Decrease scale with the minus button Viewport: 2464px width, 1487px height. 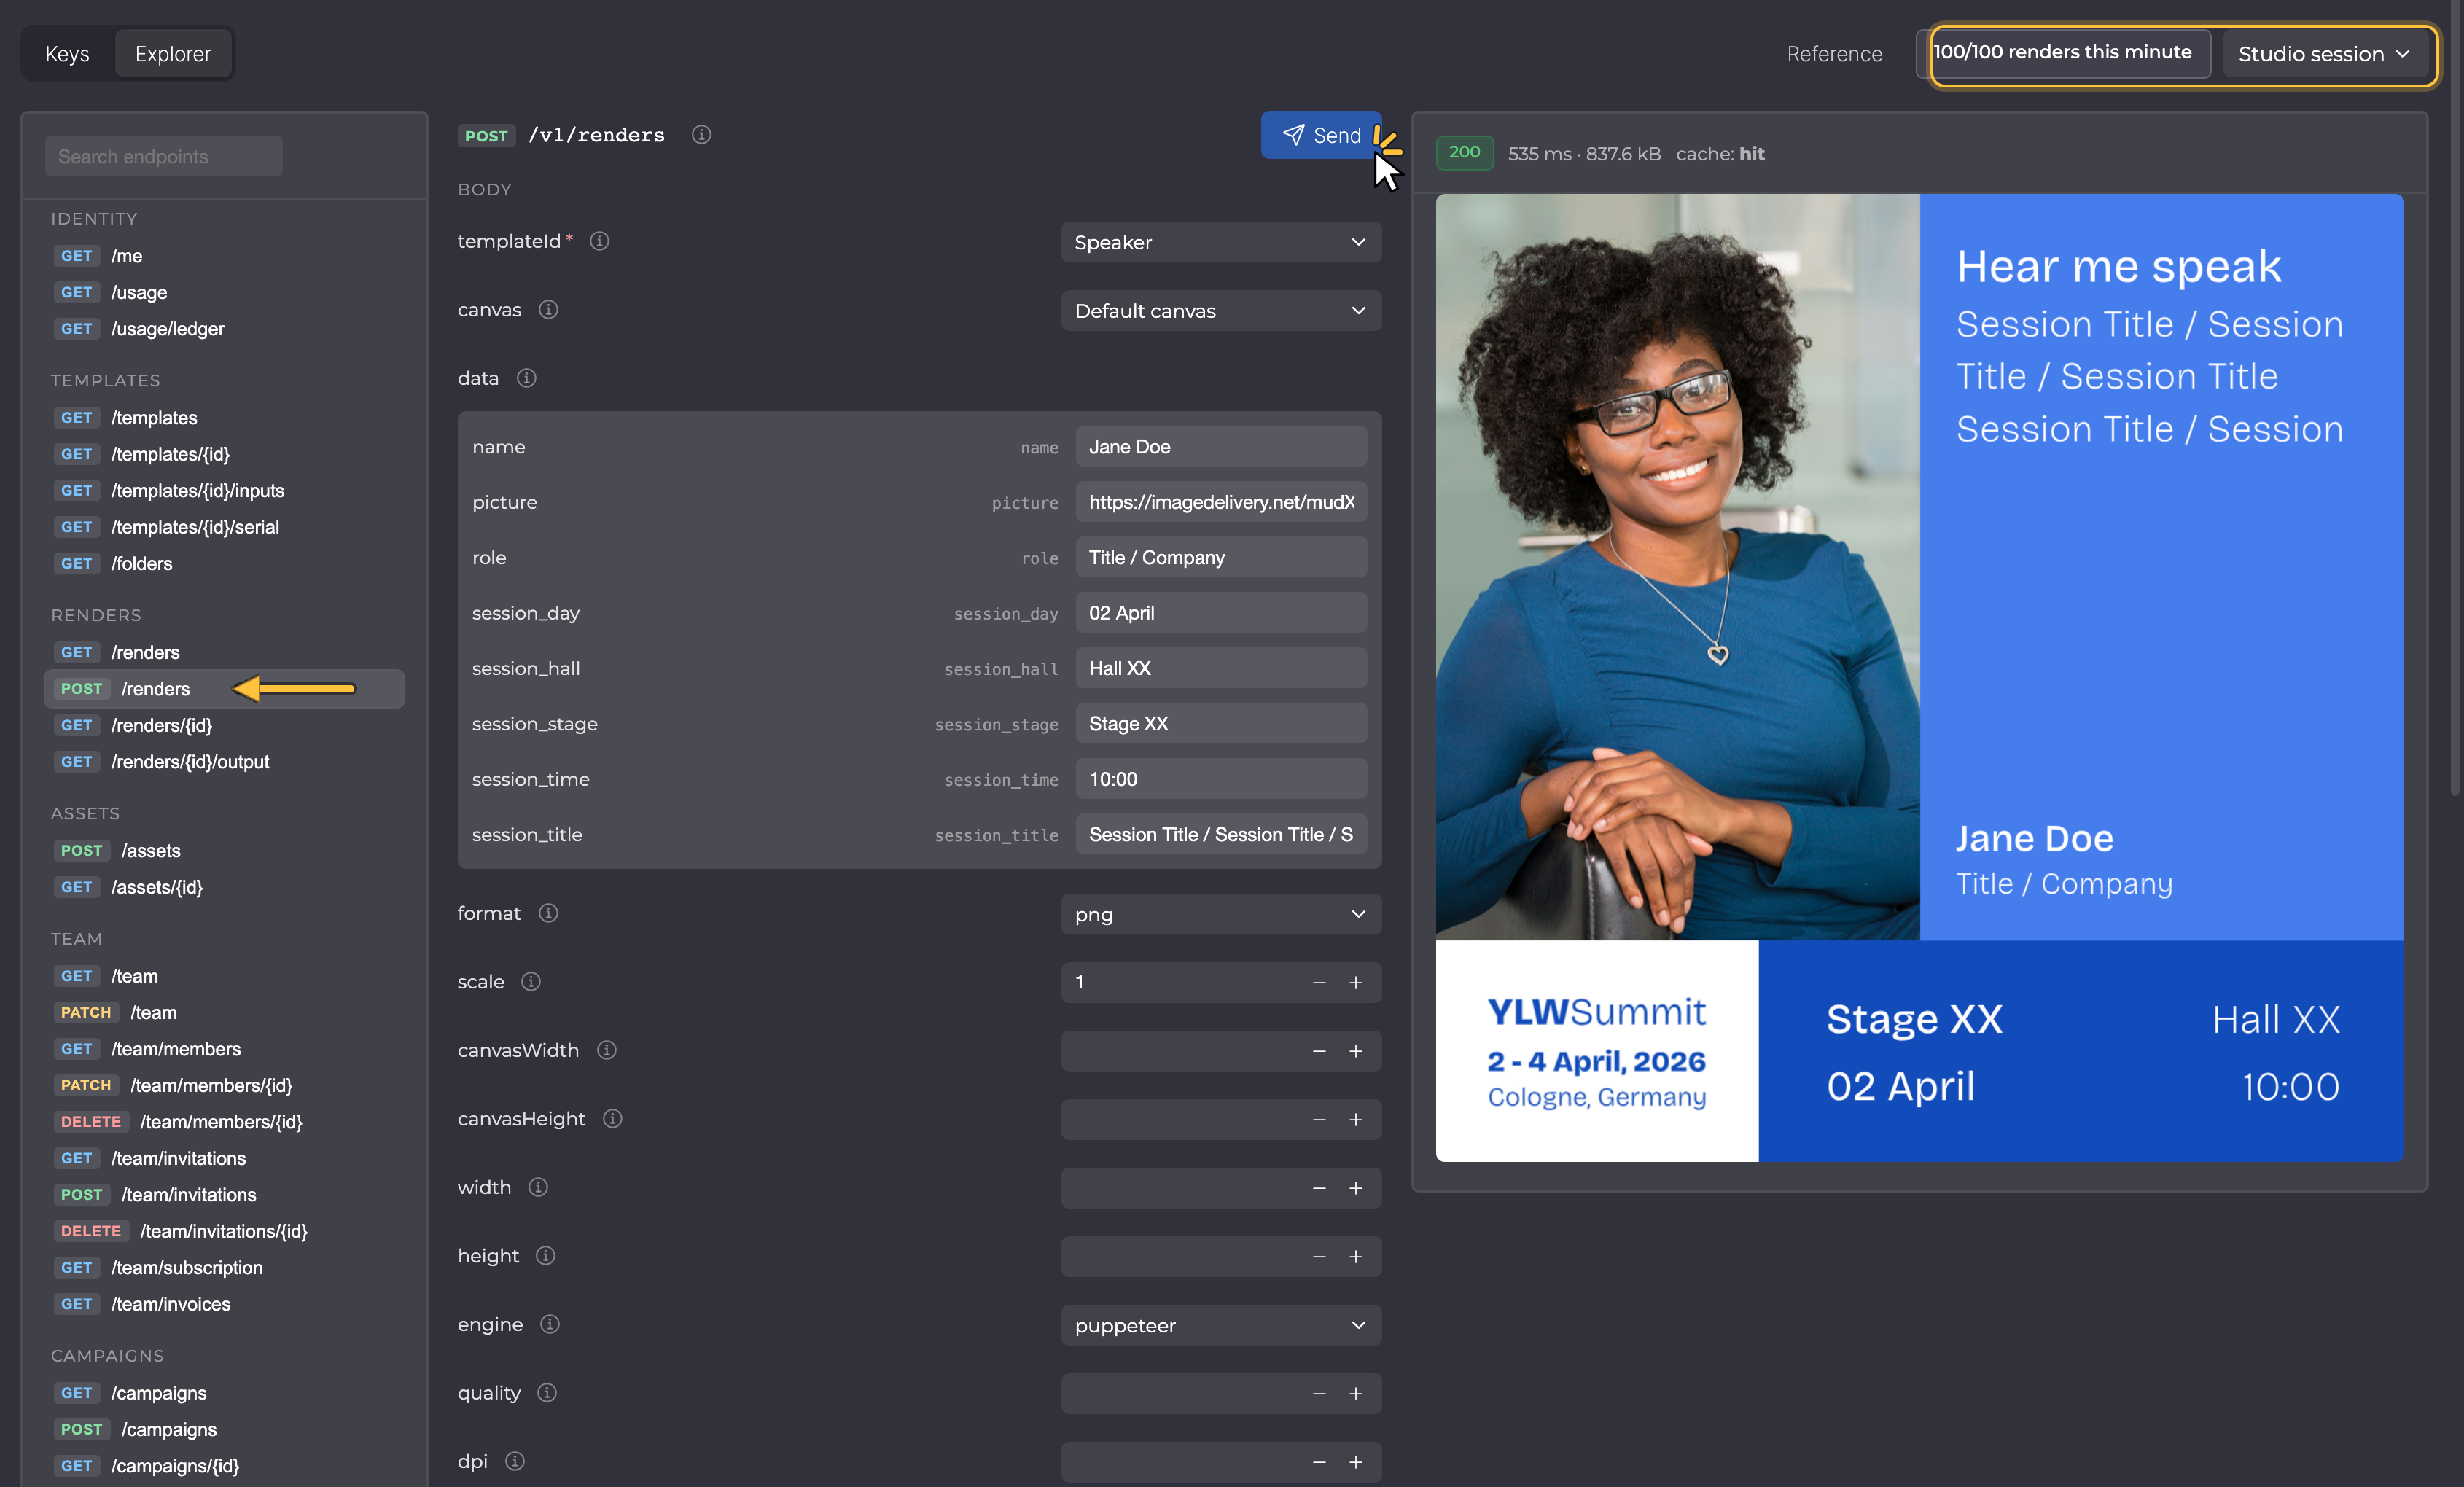1319,983
